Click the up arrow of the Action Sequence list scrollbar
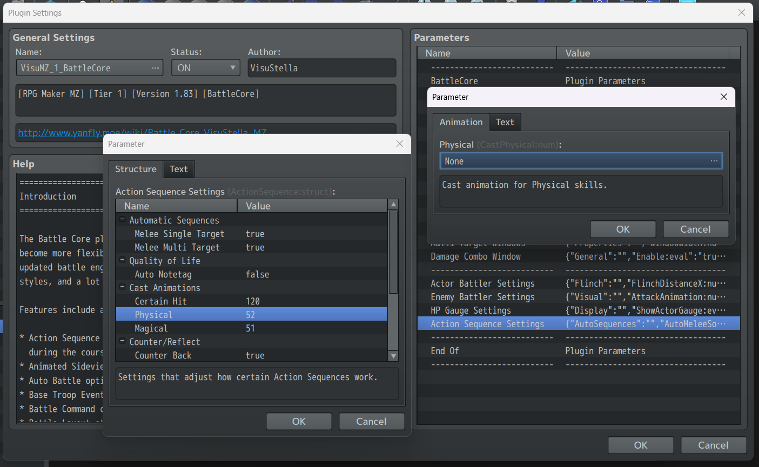Screen dimensions: 759x467 (x=393, y=205)
